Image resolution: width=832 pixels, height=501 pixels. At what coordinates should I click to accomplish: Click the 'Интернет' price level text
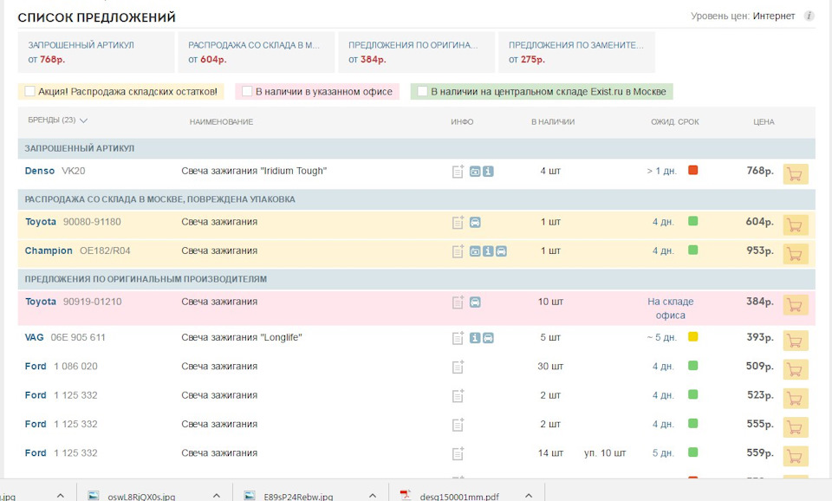click(x=774, y=16)
